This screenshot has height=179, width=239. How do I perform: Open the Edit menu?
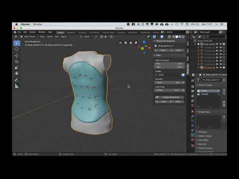pos(25,32)
